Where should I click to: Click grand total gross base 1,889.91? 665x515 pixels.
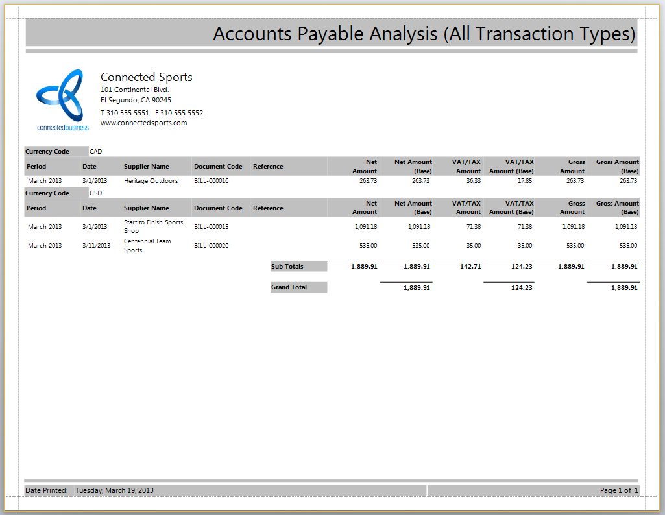coord(624,287)
